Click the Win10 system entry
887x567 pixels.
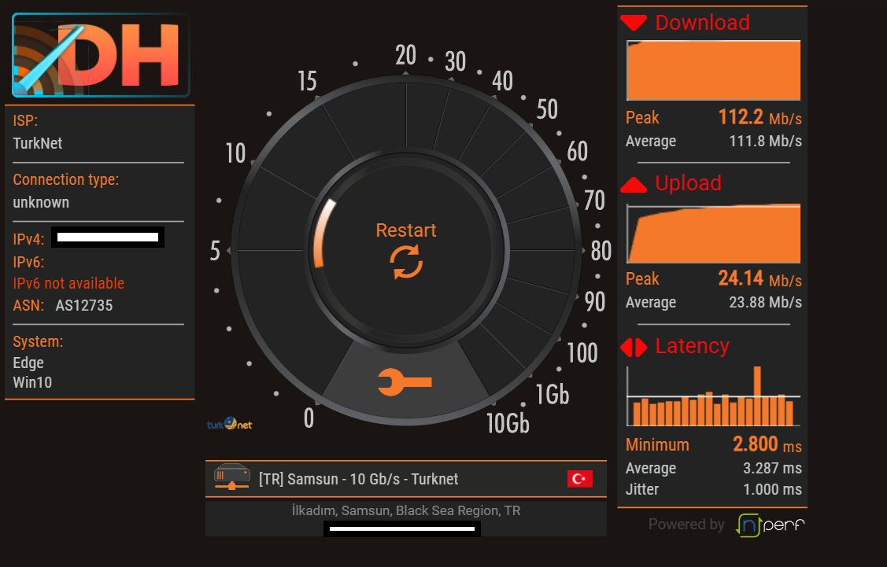(x=32, y=383)
